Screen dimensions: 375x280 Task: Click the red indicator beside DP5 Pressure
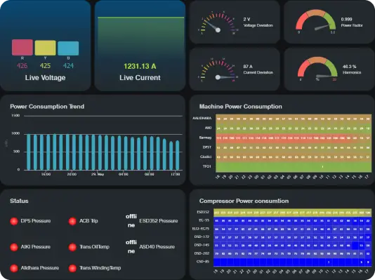tap(14, 221)
